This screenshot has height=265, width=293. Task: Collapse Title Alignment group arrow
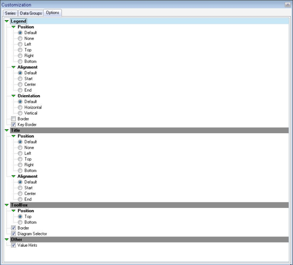coord(14,176)
